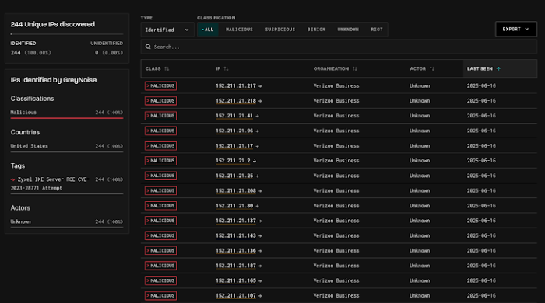Filter by Suspicious classification

pyautogui.click(x=280, y=30)
